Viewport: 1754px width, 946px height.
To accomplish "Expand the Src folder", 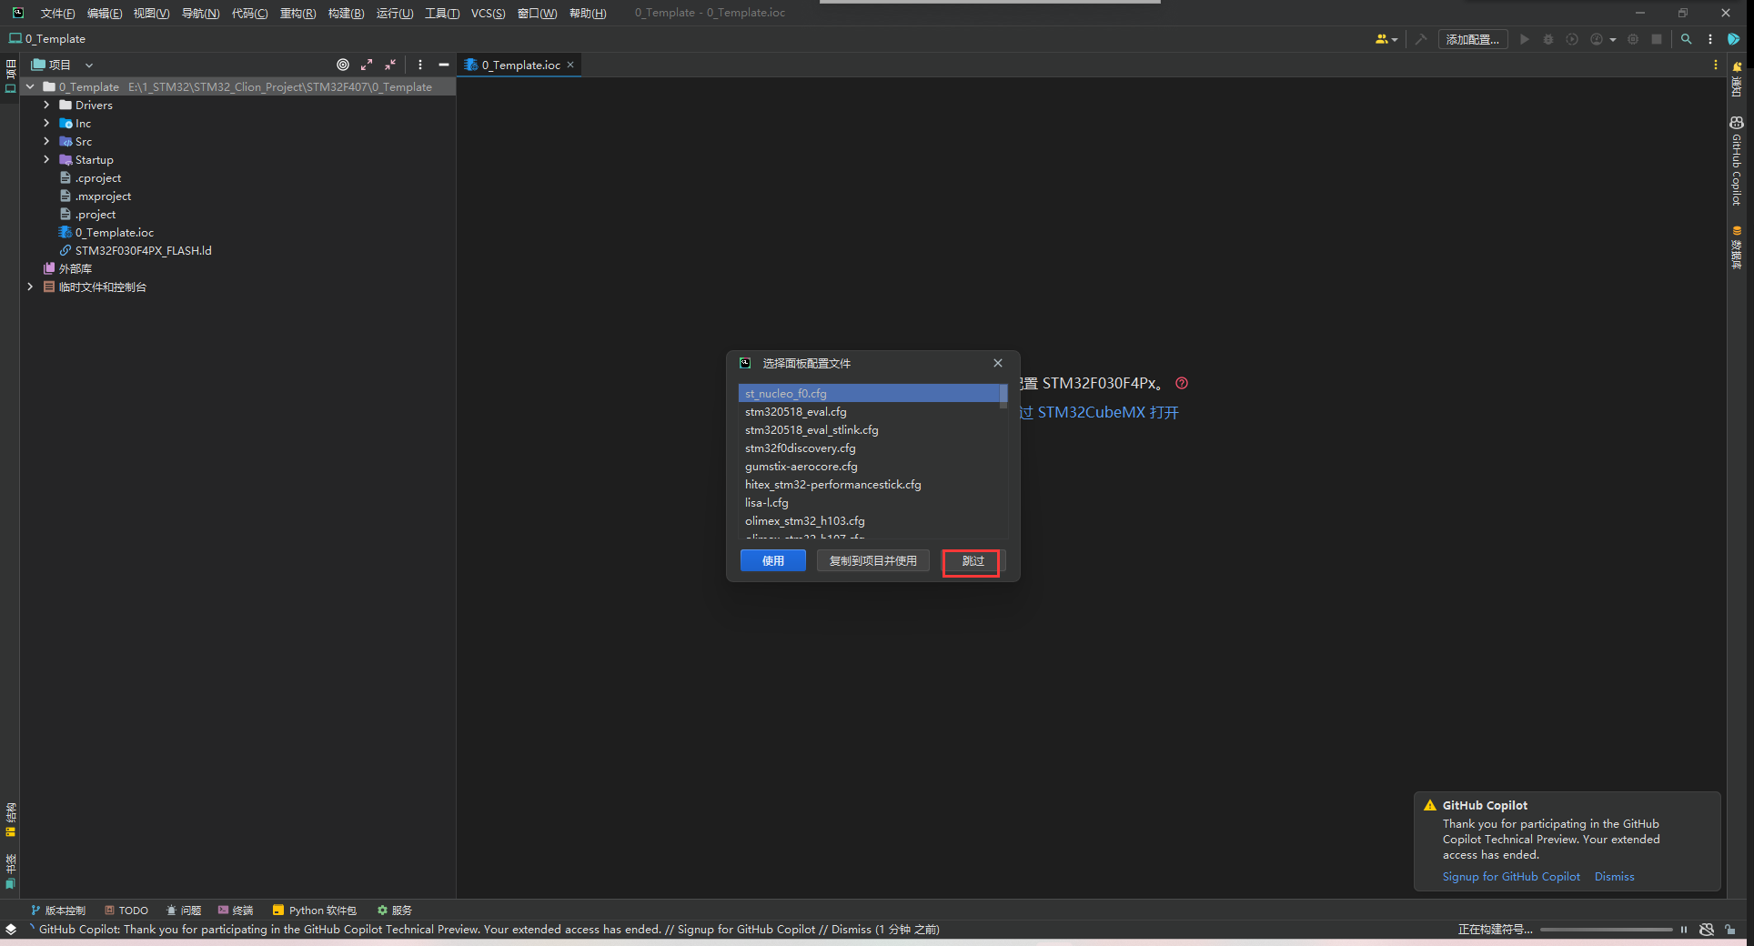I will [46, 141].
